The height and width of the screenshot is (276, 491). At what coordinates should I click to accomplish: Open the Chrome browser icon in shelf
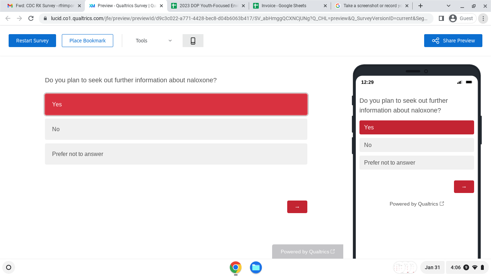[235, 267]
